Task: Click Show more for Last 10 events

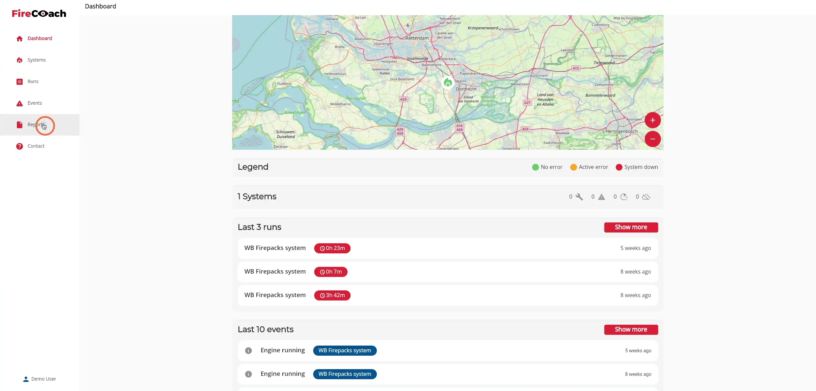Action: [x=631, y=329]
